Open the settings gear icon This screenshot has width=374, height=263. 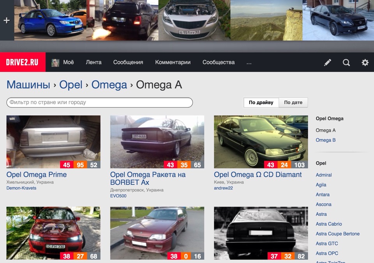365,62
